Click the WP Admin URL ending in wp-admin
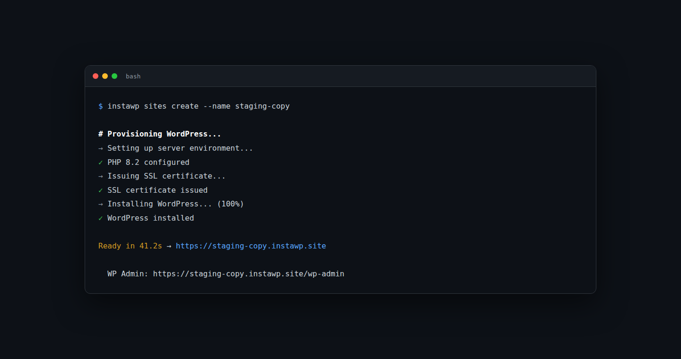The image size is (681, 359). (249, 274)
